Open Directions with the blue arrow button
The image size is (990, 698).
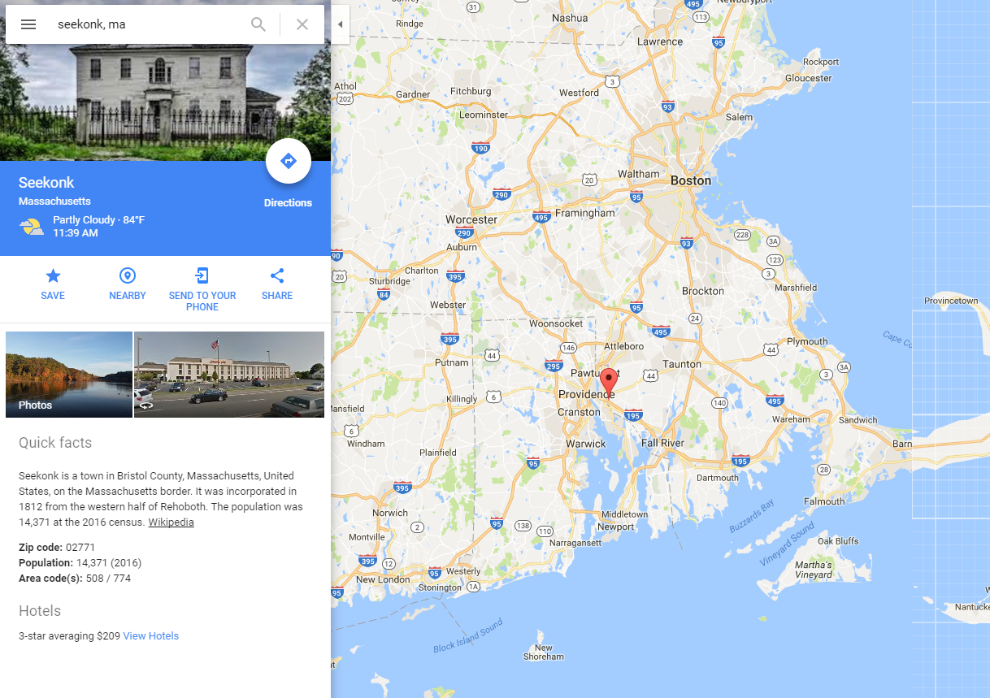pos(289,161)
